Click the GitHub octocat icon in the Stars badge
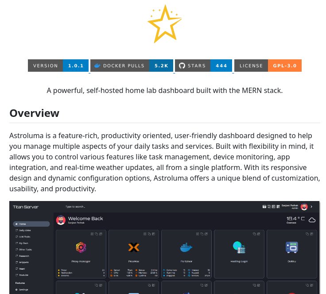This screenshot has width=326, height=294. point(182,66)
